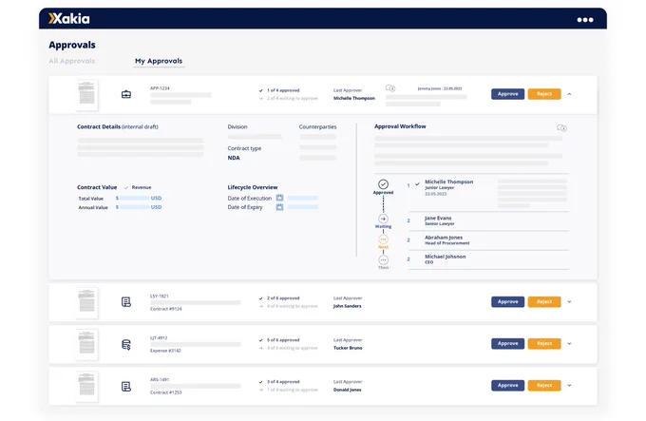
Task: Click '3 of 4 approved' status text
Action: [x=283, y=382]
